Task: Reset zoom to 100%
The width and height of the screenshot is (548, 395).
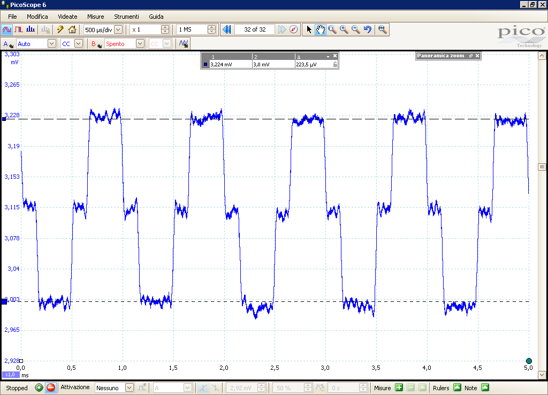Action: [x=382, y=30]
